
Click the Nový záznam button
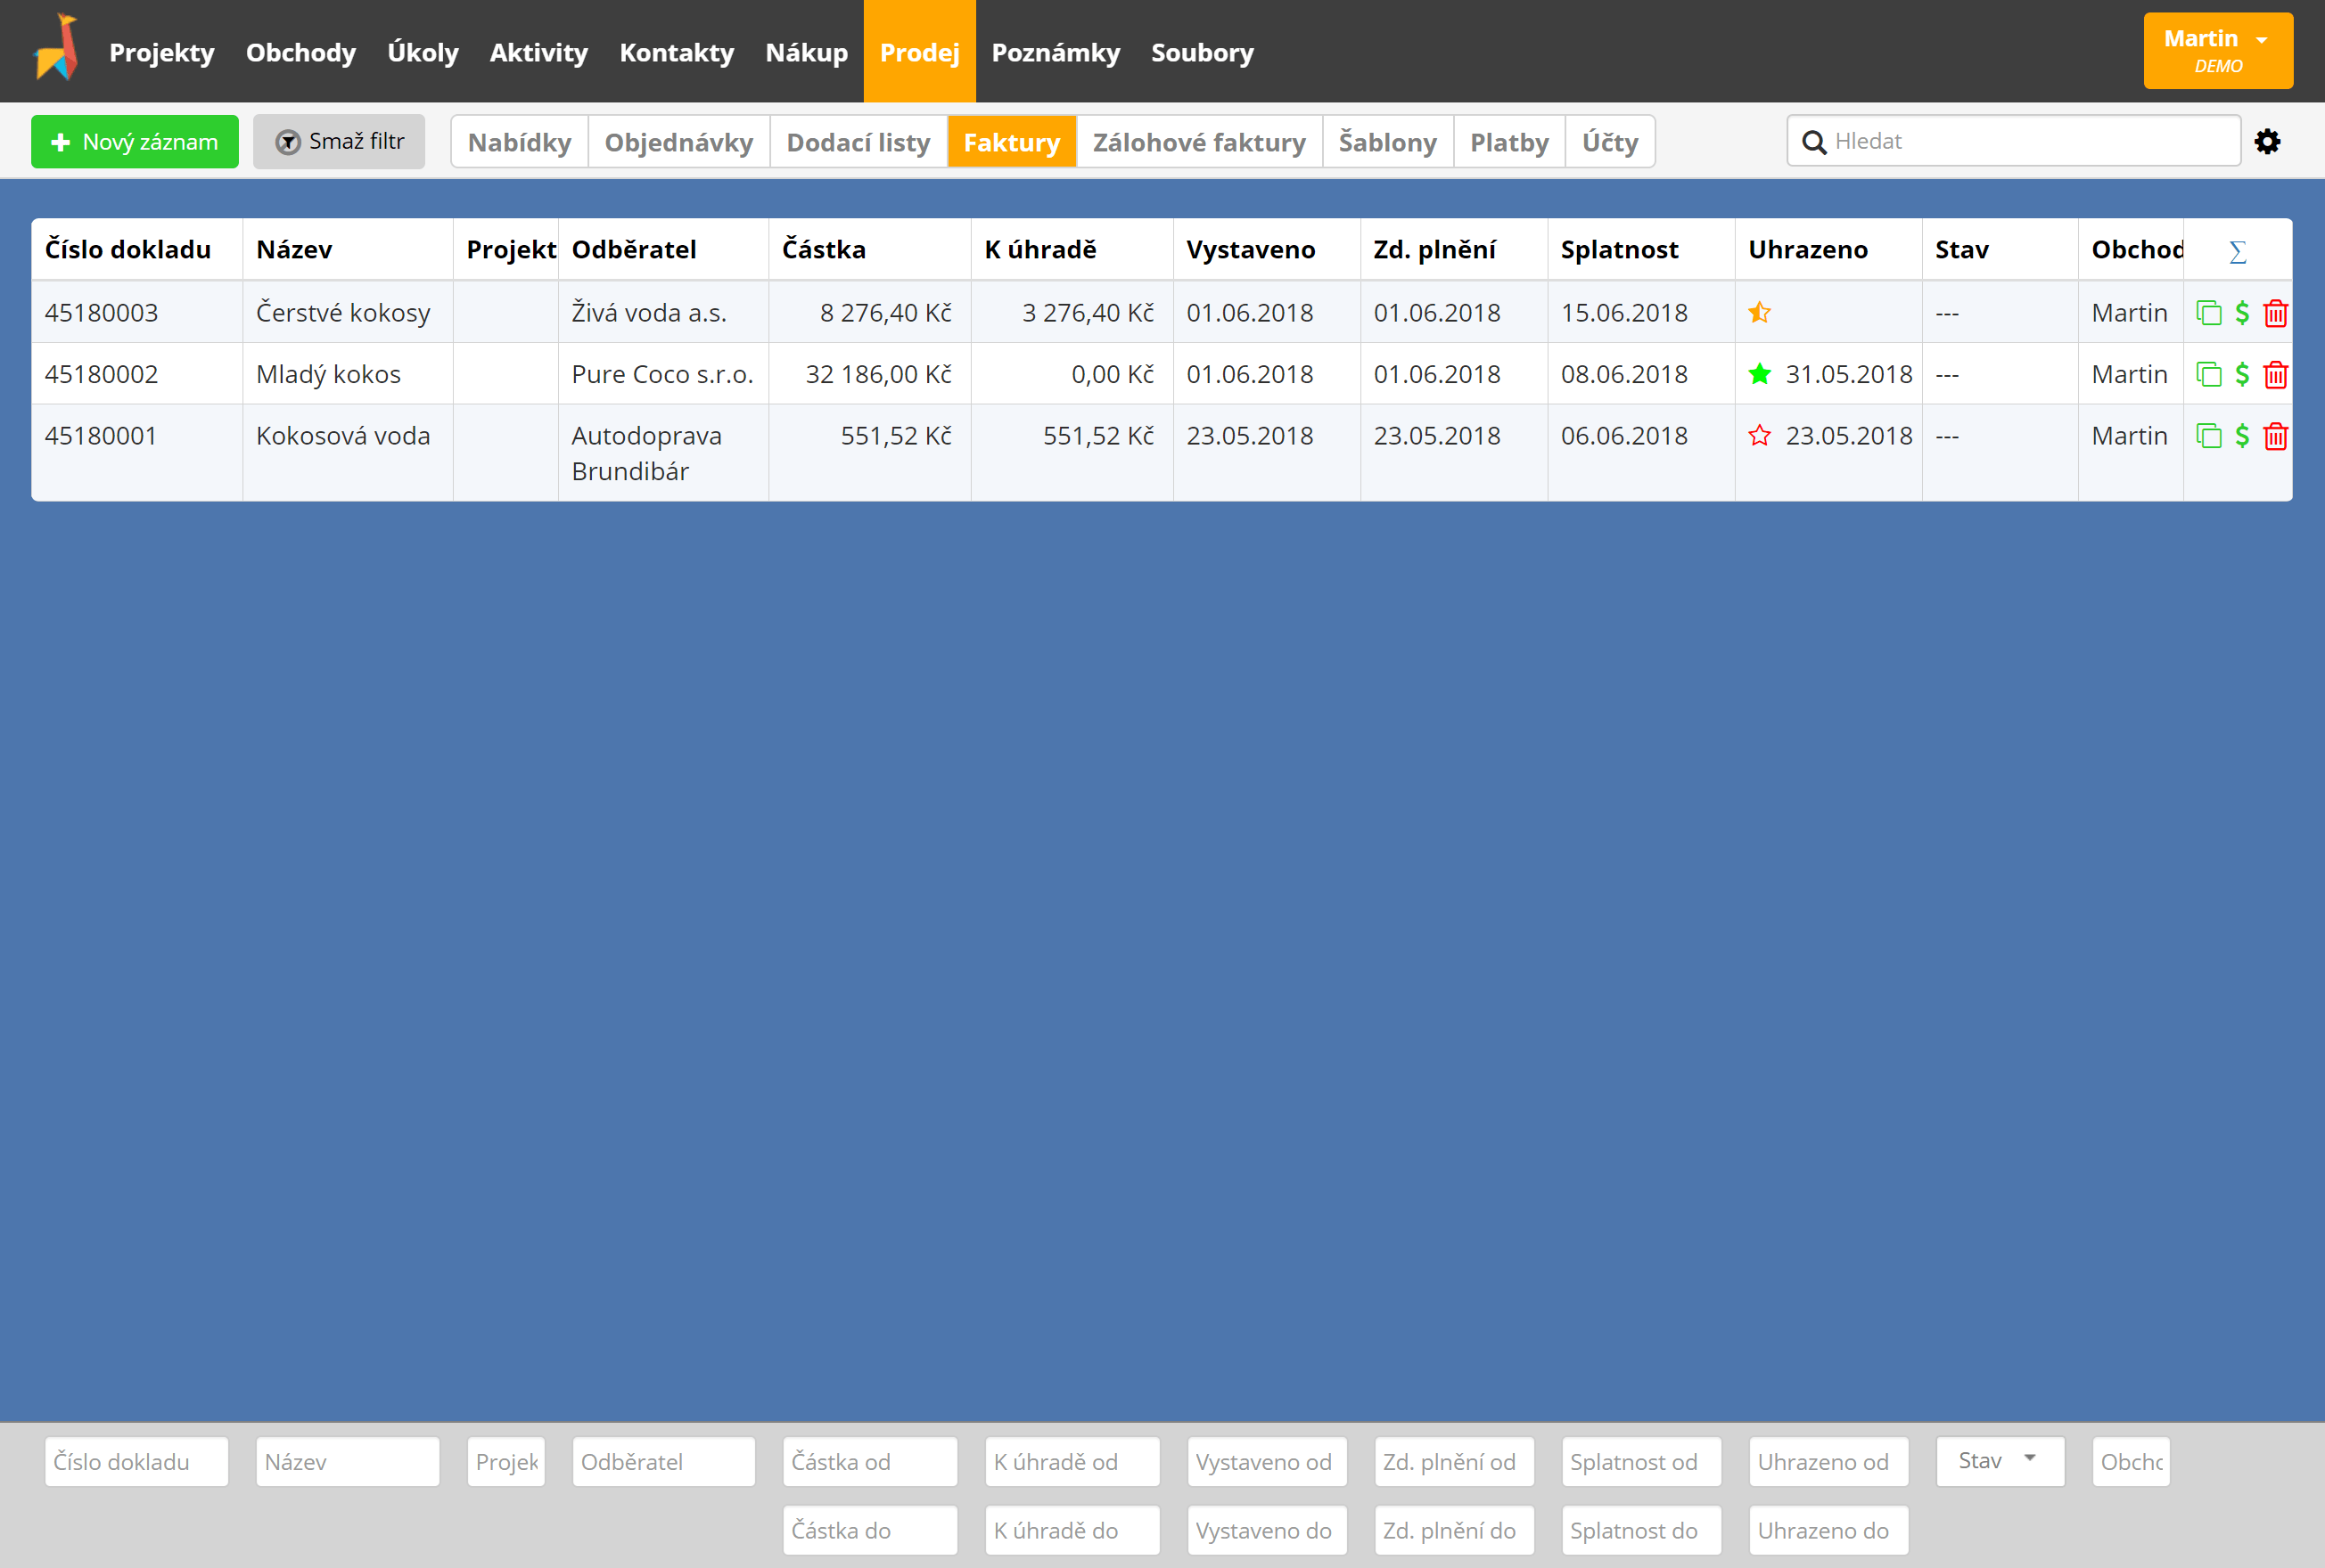pyautogui.click(x=135, y=142)
